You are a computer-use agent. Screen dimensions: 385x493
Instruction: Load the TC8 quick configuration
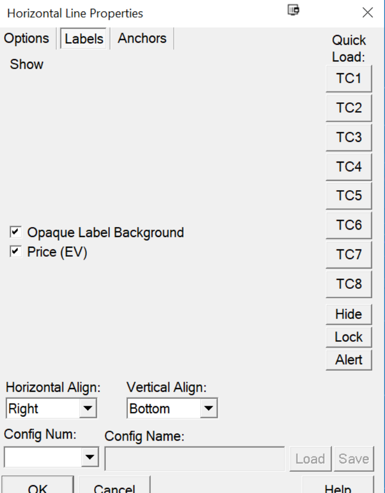pos(349,284)
